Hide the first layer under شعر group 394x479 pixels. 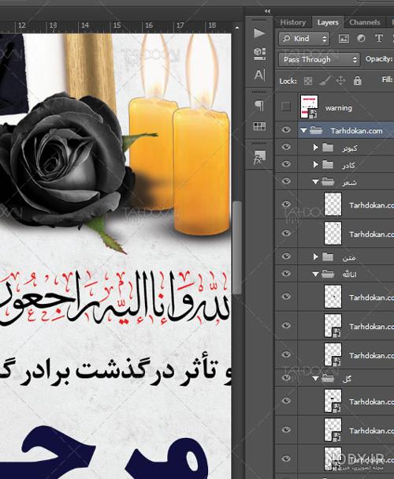click(x=286, y=204)
